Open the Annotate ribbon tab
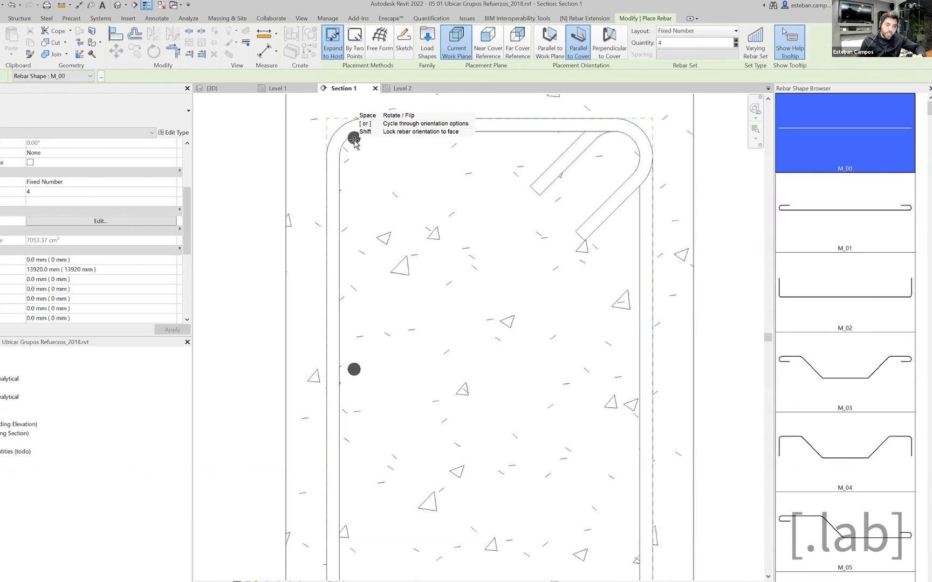932x582 pixels. coord(156,18)
